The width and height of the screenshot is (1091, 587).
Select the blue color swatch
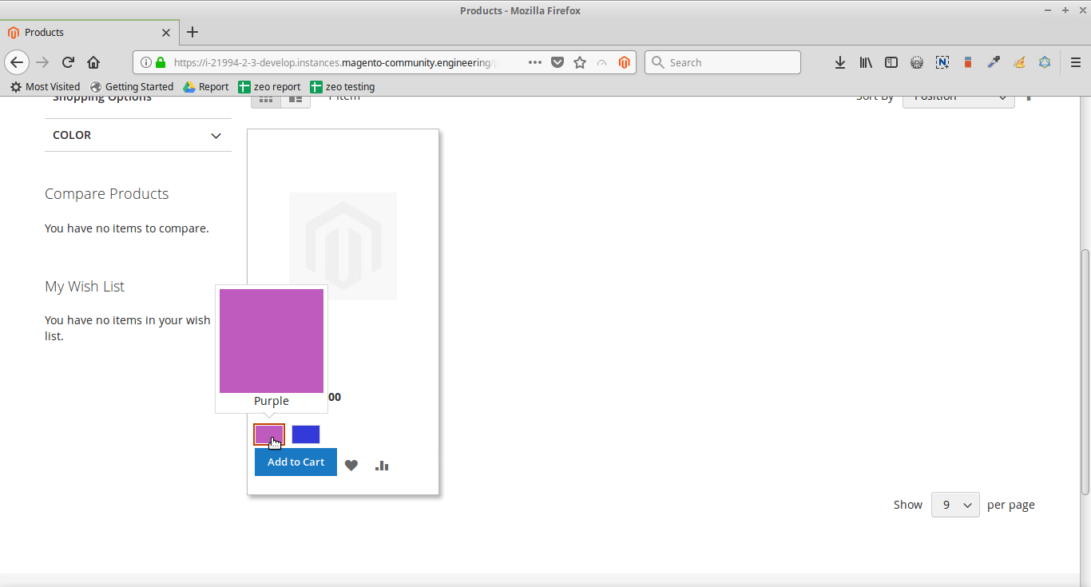coord(305,434)
